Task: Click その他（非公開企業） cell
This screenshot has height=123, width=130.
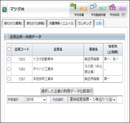Action: pos(94,69)
